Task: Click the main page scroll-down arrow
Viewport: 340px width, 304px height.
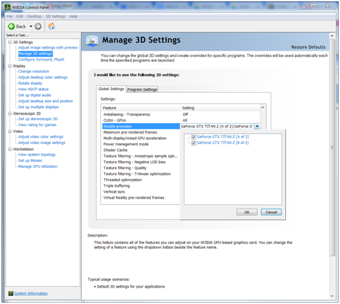Action: click(332, 296)
